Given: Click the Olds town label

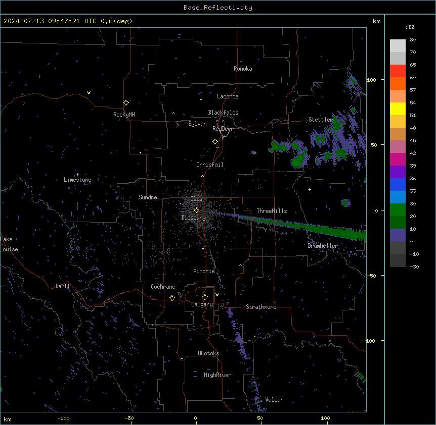Looking at the screenshot, I should click(x=196, y=199).
